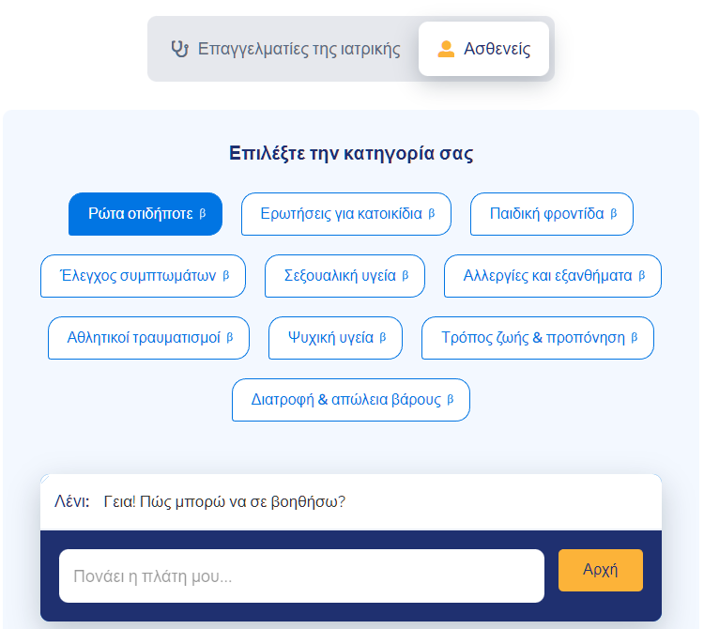The width and height of the screenshot is (704, 629).
Task: Click beta icon on Ρώτα οτιδήποτε
Action: point(203,214)
